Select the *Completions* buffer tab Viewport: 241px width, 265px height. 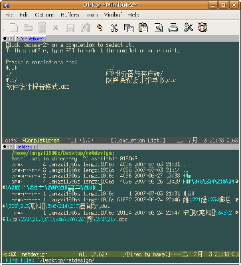click(x=31, y=39)
